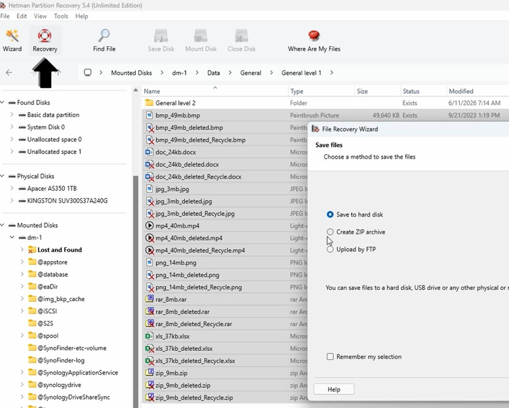Open the File menu

tap(5, 16)
